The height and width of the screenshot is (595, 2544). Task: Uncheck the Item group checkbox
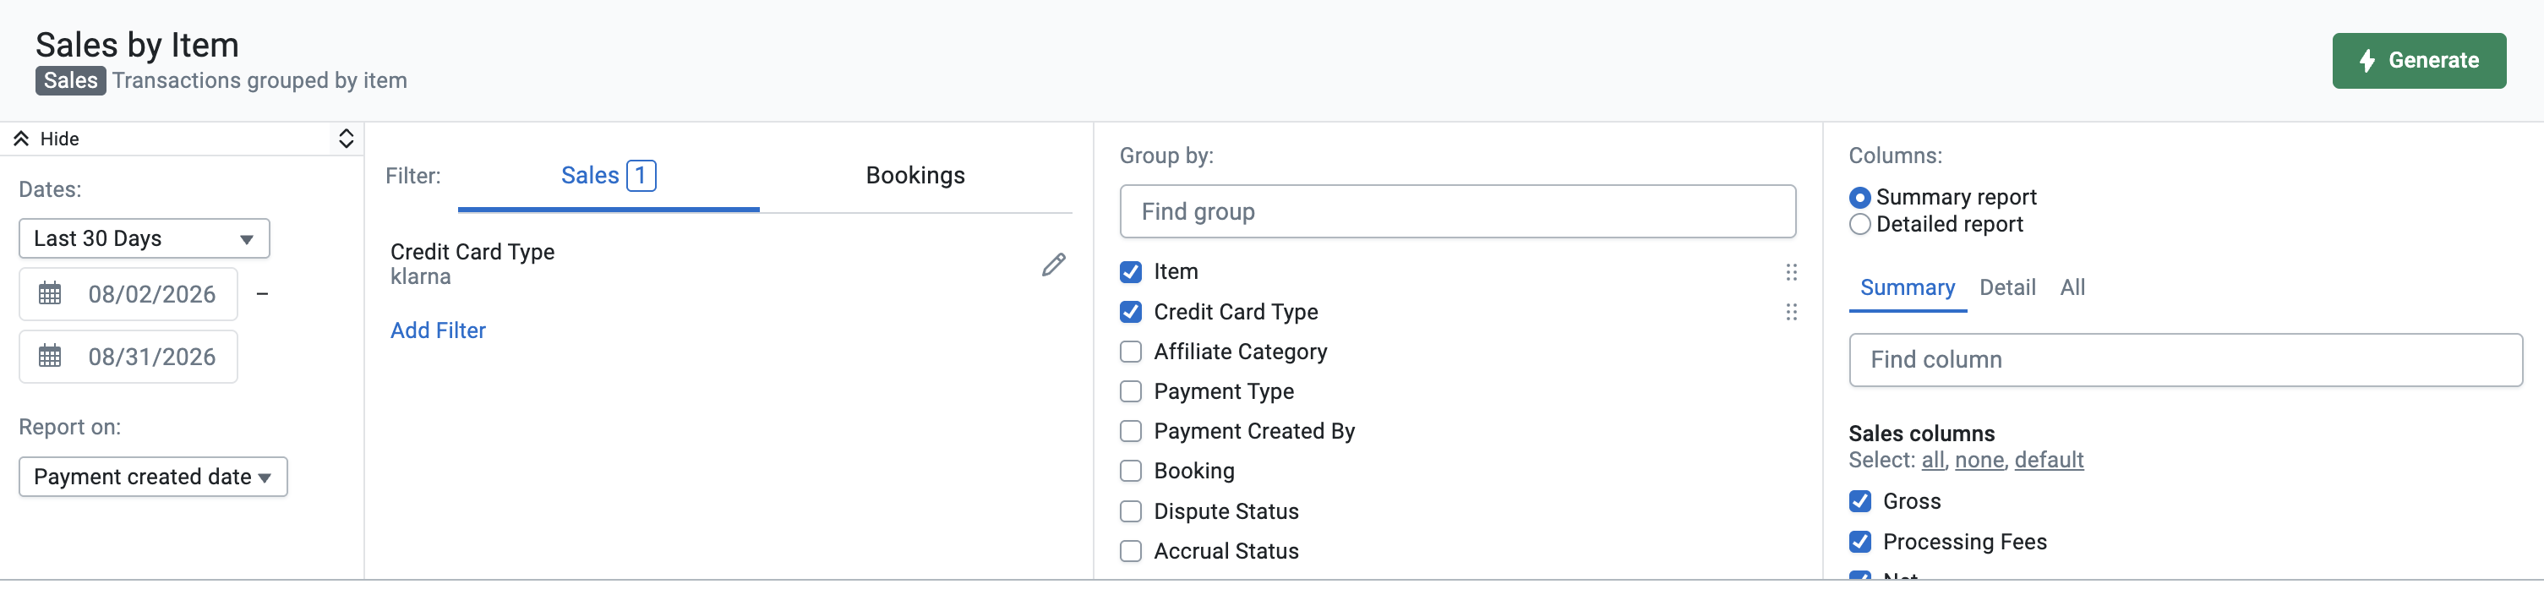1131,272
